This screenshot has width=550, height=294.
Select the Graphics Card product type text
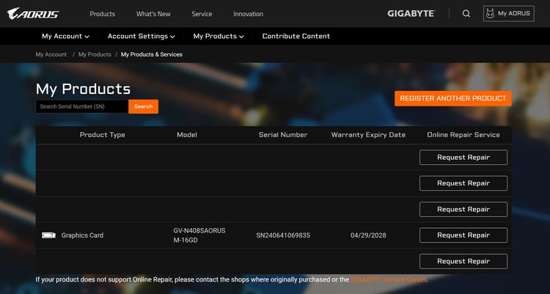[82, 235]
